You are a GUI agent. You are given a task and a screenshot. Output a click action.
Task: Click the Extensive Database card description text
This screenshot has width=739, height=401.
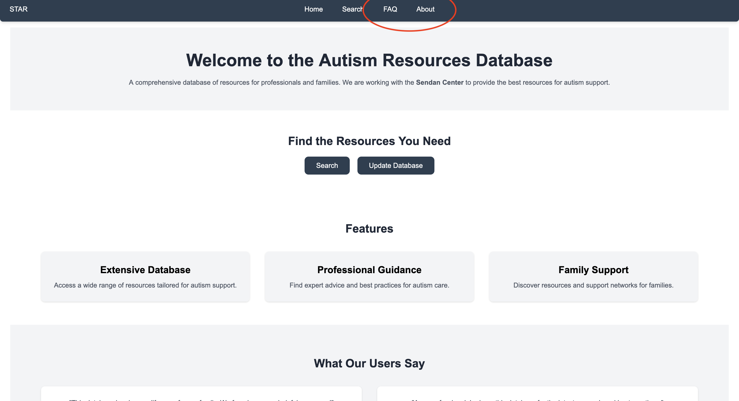pos(145,285)
